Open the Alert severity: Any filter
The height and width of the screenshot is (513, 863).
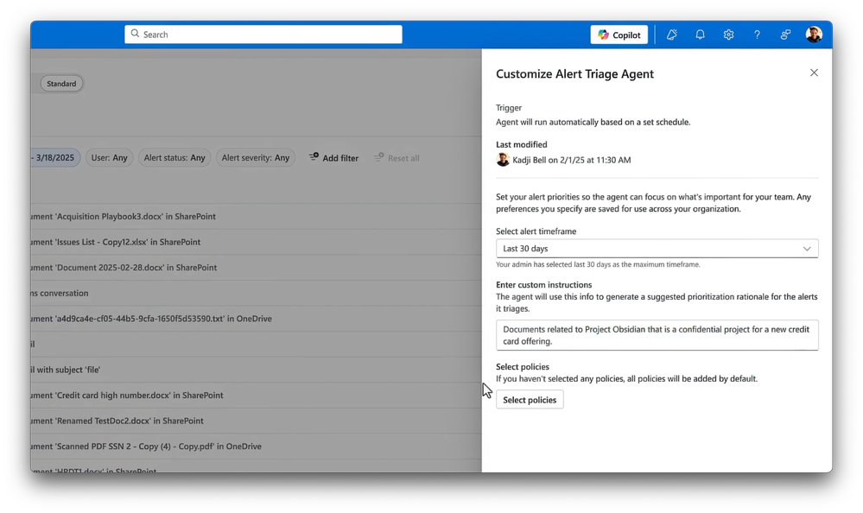pyautogui.click(x=256, y=158)
